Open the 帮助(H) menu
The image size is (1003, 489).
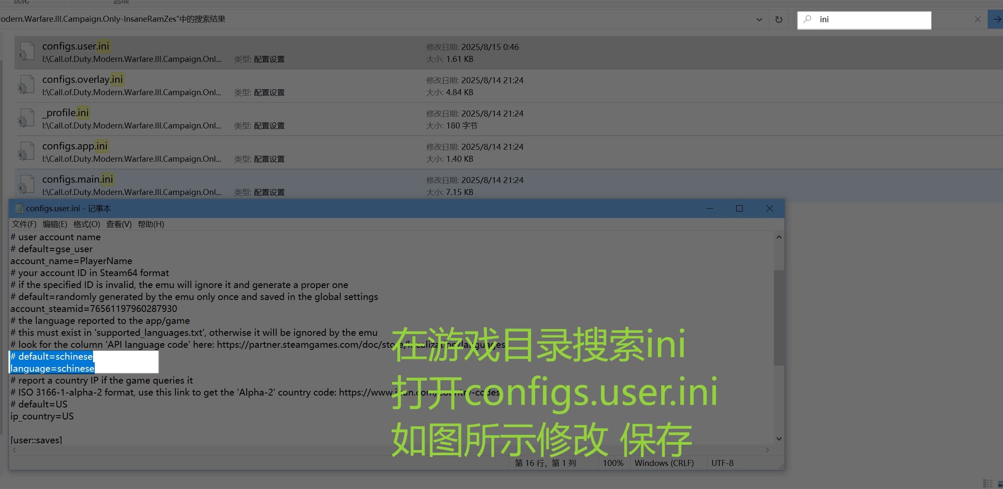click(x=151, y=224)
